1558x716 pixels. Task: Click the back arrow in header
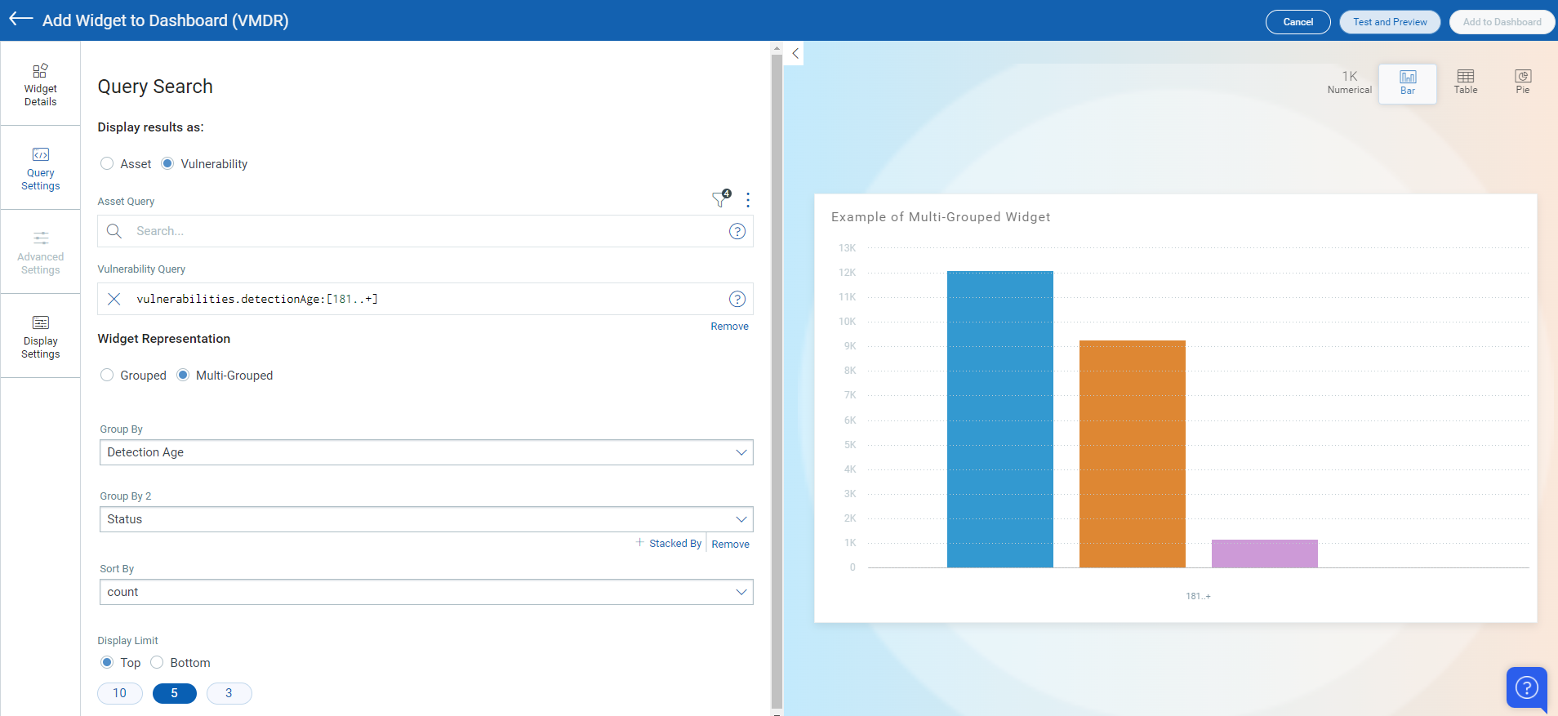[20, 20]
